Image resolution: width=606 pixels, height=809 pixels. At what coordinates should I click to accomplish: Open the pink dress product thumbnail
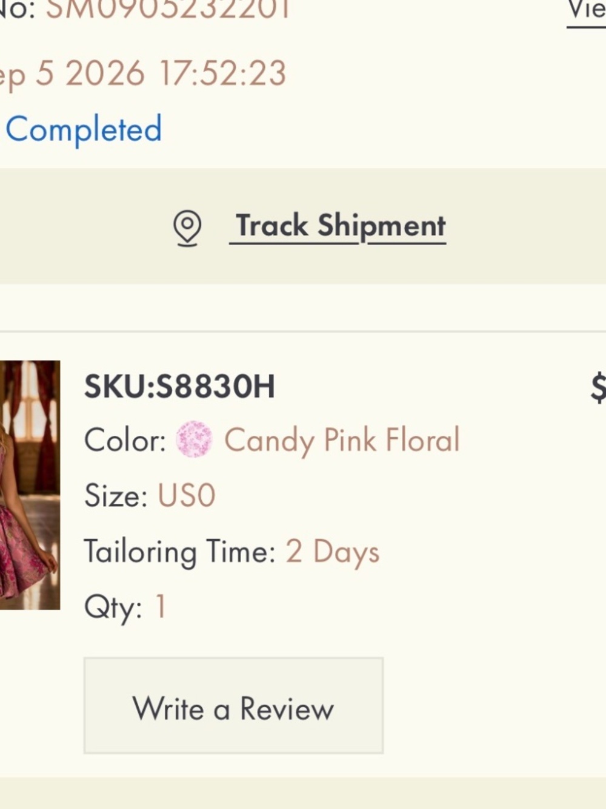click(x=30, y=485)
